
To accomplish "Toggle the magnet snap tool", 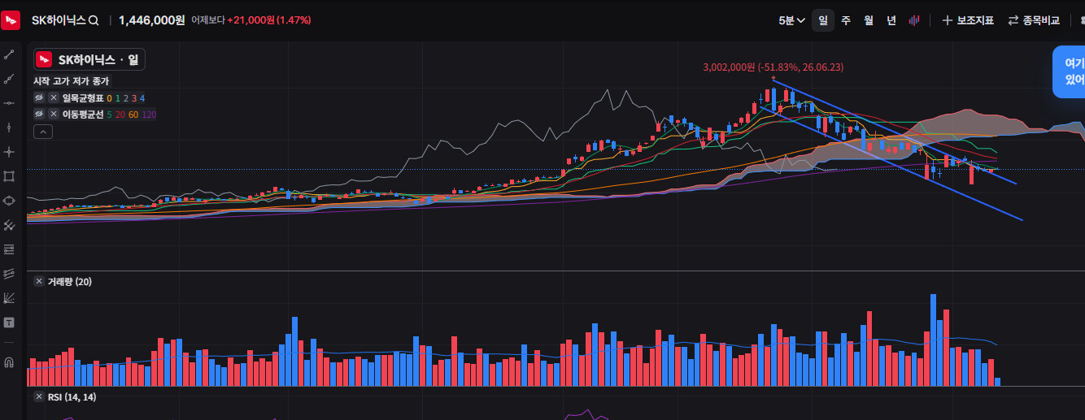I will pos(10,362).
